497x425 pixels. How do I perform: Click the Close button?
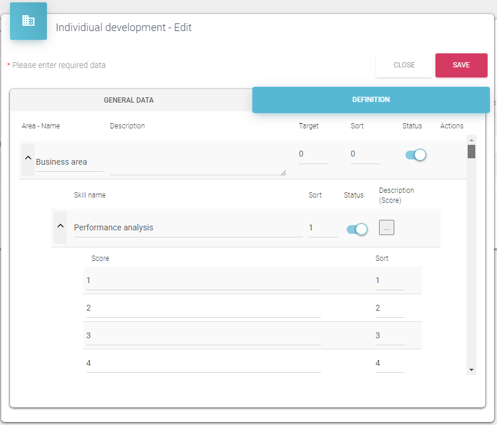point(404,65)
